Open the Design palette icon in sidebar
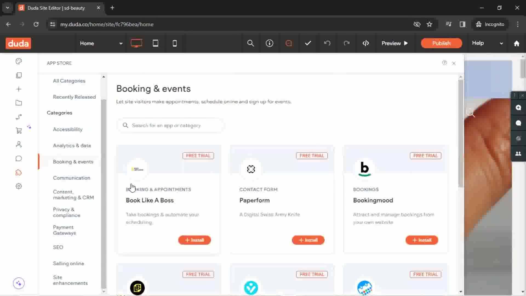 (x=19, y=61)
